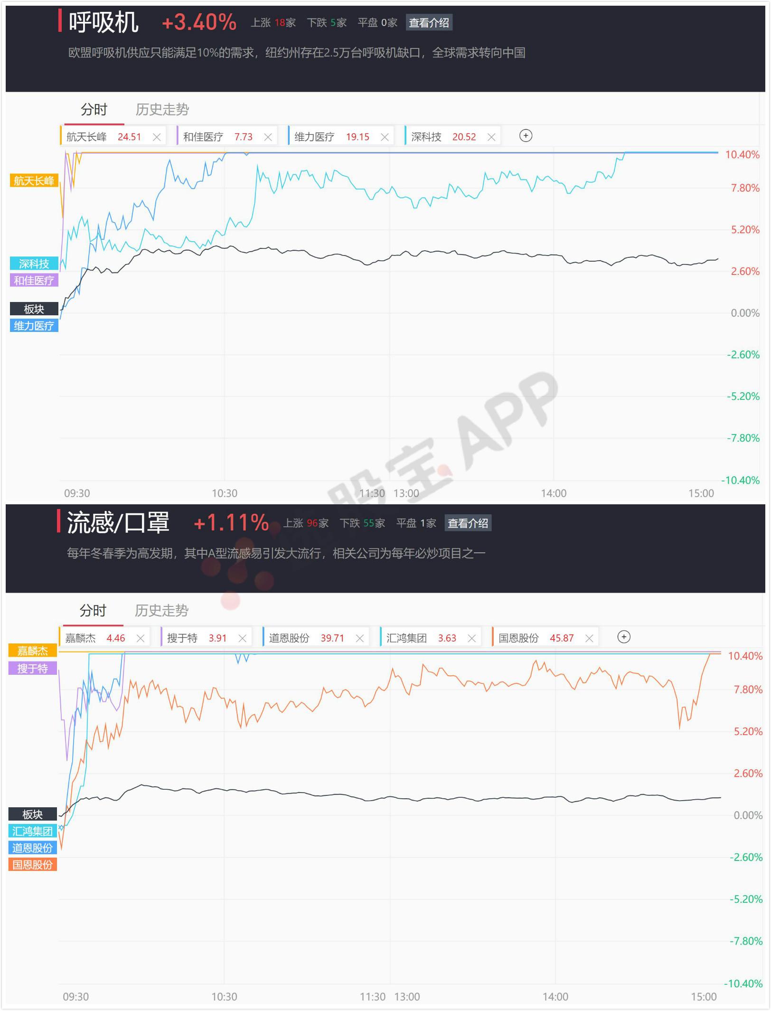Toggle the 板块 legend label on respirator chart
Viewport: 771px width, 1011px height.
click(x=33, y=309)
